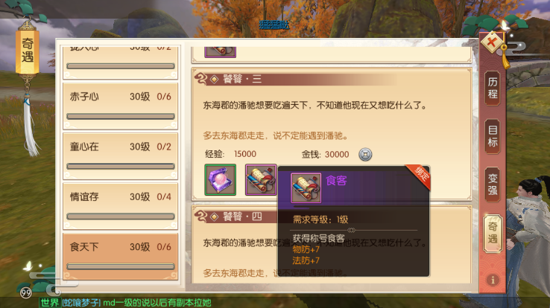Viewport: 550px width, 308px height.
Task: Select the 情谊存 quest entry
Action: [x=120, y=207]
